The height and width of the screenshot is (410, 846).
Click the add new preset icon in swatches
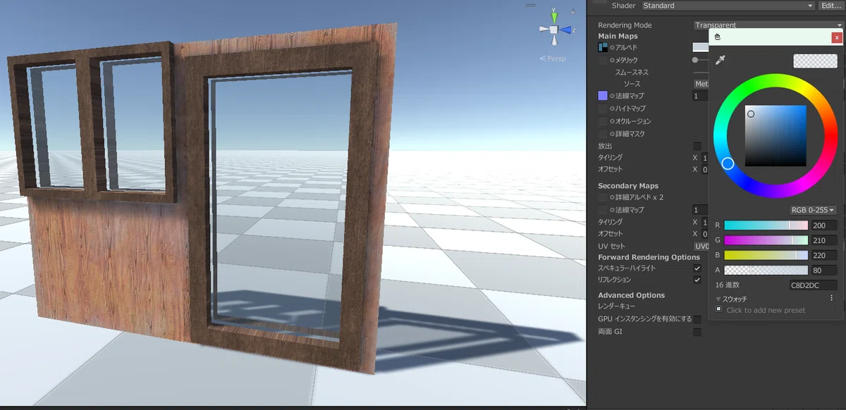point(719,309)
